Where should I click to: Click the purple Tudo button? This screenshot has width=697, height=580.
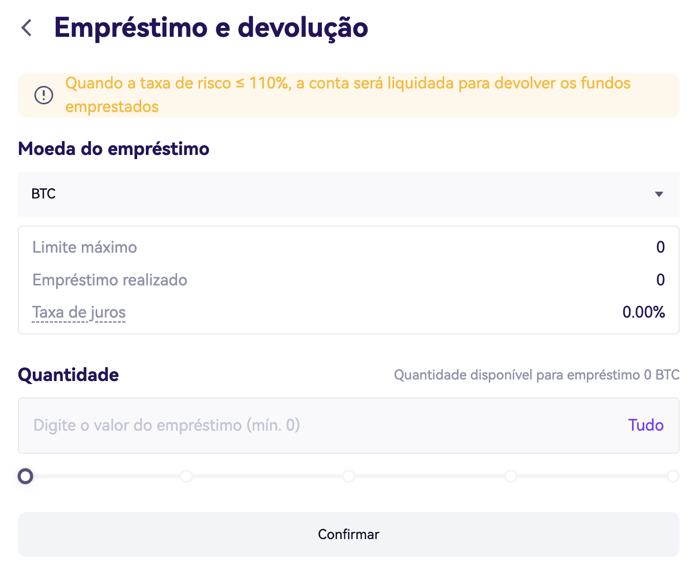(x=646, y=426)
